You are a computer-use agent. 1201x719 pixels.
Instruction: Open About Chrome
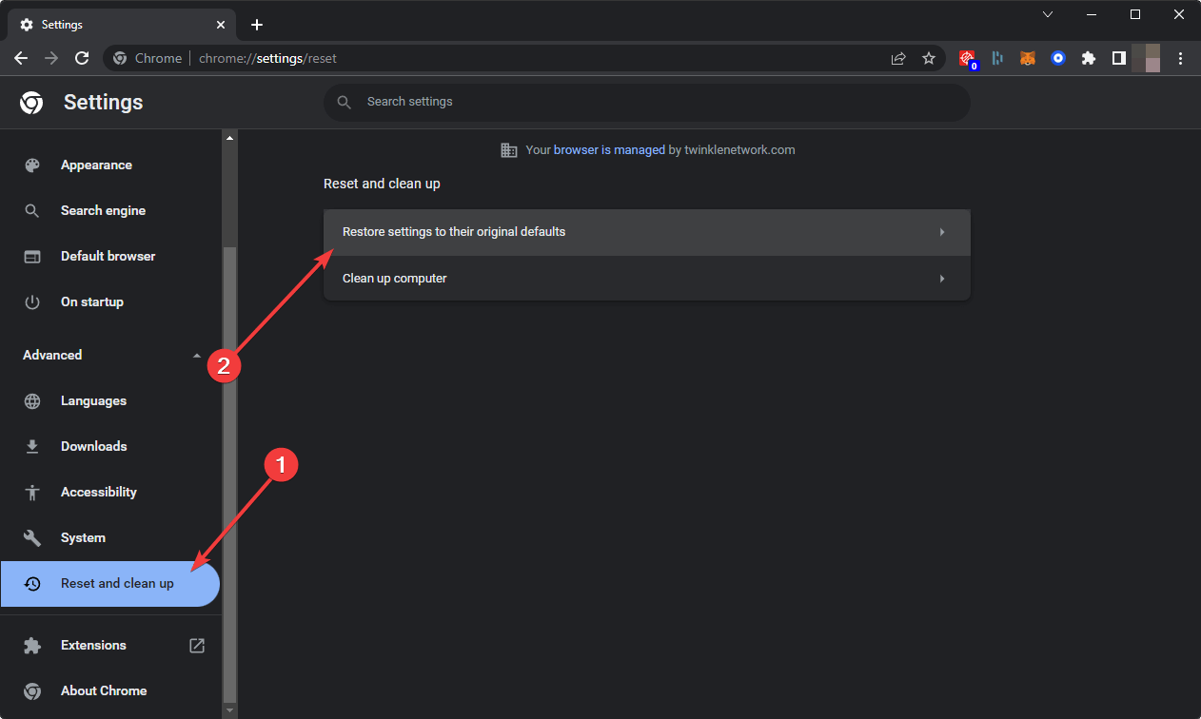[104, 690]
